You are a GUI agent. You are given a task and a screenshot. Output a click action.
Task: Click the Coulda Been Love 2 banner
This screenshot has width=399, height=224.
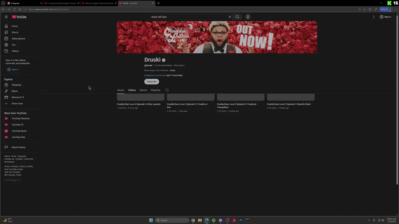(x=217, y=37)
